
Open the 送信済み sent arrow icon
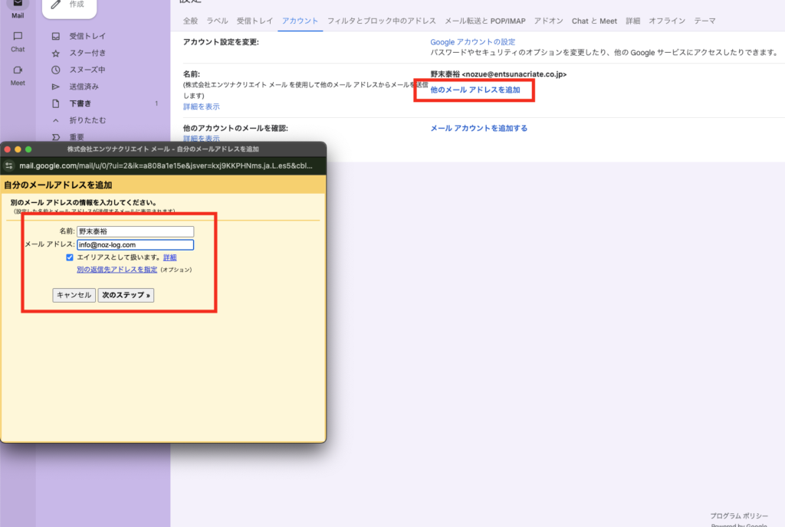click(x=55, y=87)
